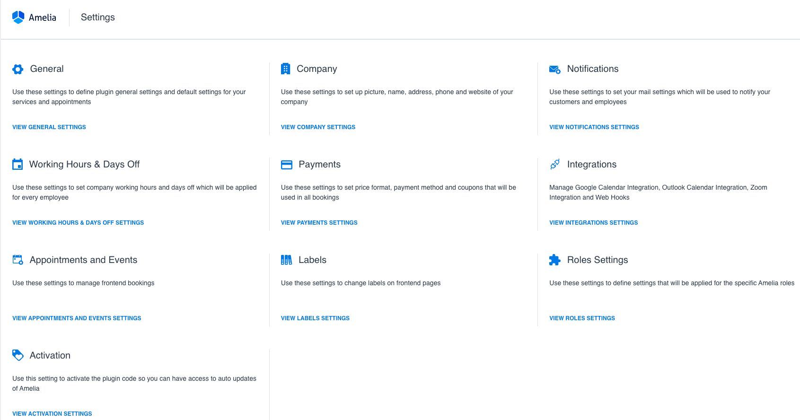Click the Working Hours & Days Off heading
This screenshot has height=420, width=800.
(x=84, y=165)
